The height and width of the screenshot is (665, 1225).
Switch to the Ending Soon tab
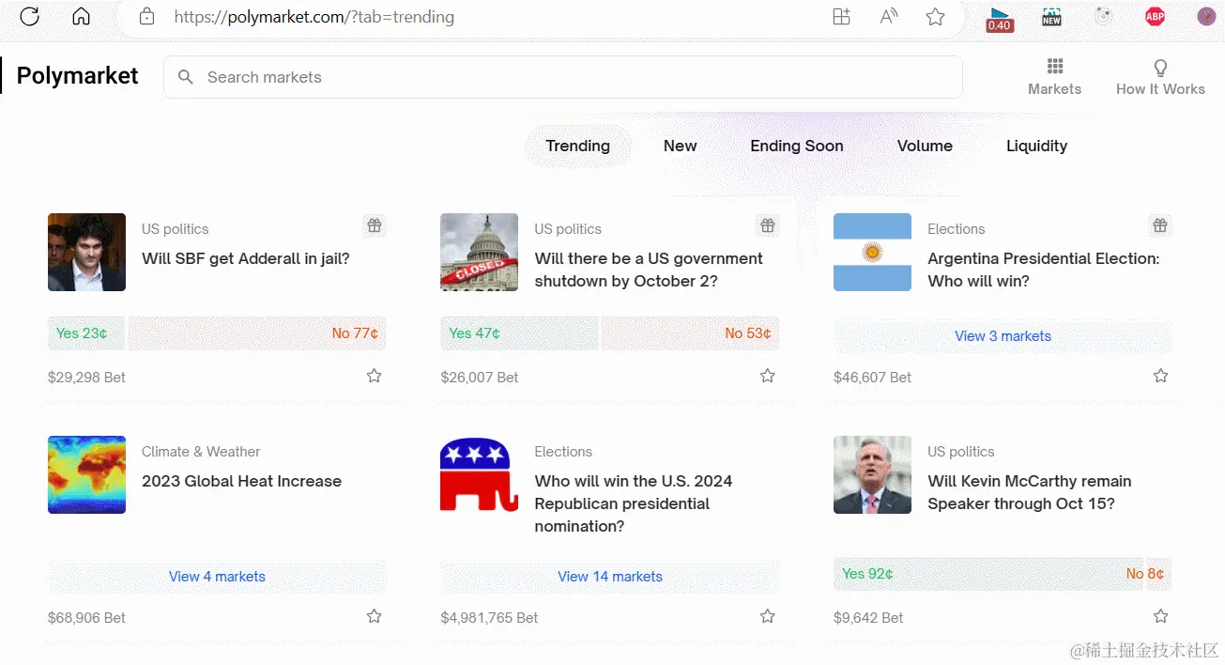coord(796,146)
